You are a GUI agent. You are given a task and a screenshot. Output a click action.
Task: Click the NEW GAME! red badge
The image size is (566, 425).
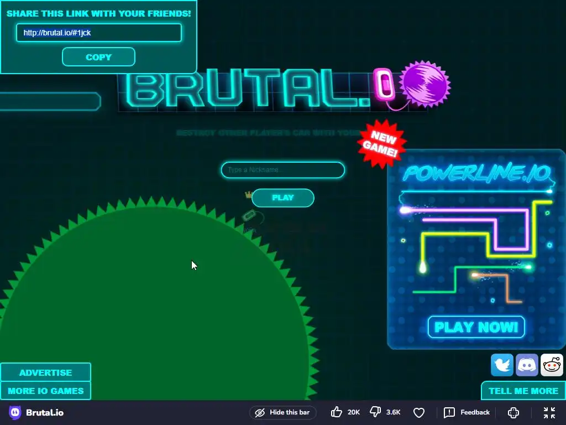coord(382,143)
